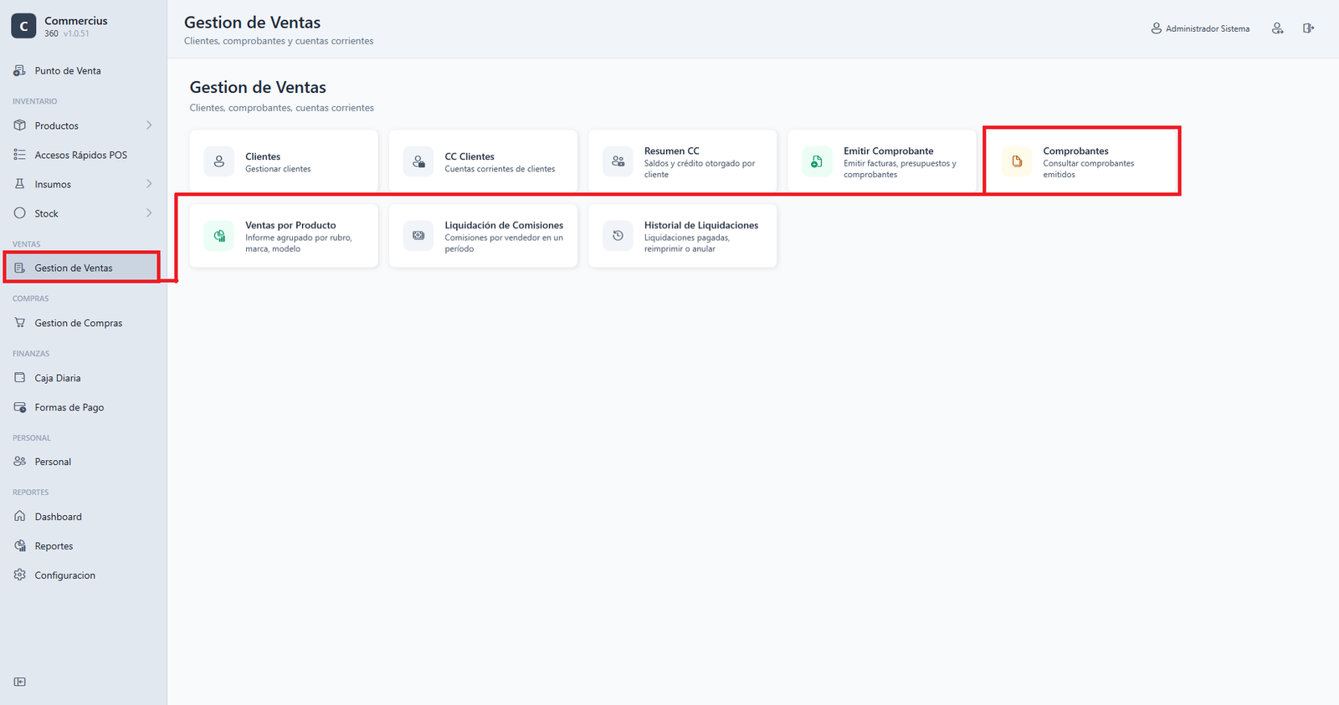Click the Punto de Venta sidebar icon

coord(20,71)
